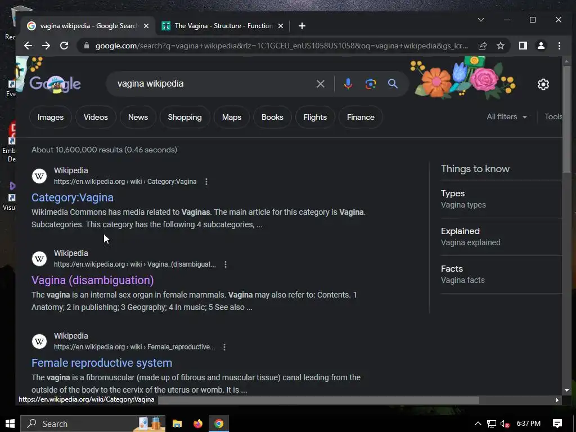Click scrollbar down arrow
576x432 pixels.
coord(566,390)
